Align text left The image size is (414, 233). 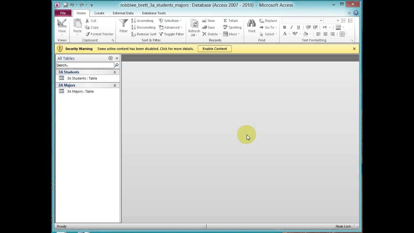click(318, 34)
